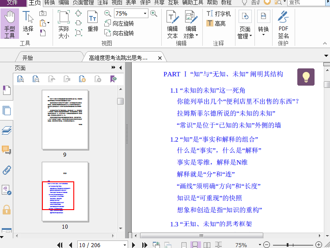Click the ribbon zoom out magnifier
330x248 pixels.
pos(107,13)
